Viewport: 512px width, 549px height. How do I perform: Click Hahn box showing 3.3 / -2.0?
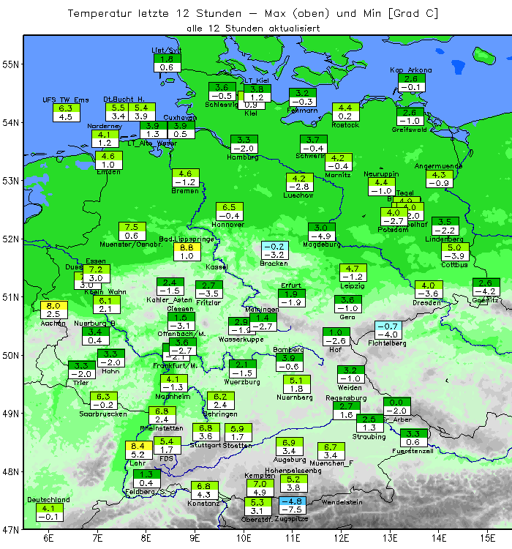pyautogui.click(x=111, y=358)
